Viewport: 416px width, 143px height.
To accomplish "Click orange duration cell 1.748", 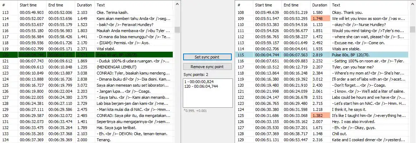I will point(320,19).
